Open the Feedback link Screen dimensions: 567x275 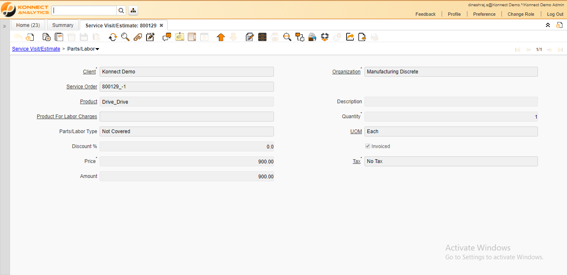point(425,14)
